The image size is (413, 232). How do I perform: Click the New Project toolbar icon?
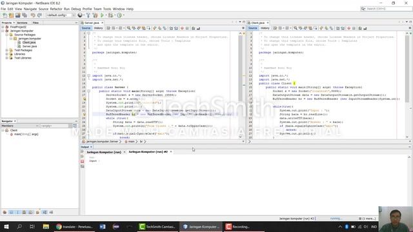coord(11,15)
